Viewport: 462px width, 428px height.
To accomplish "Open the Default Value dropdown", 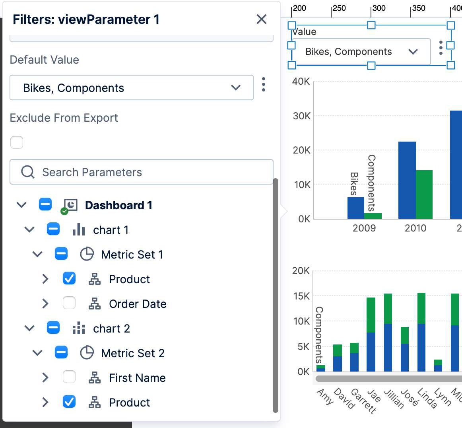I will point(131,88).
